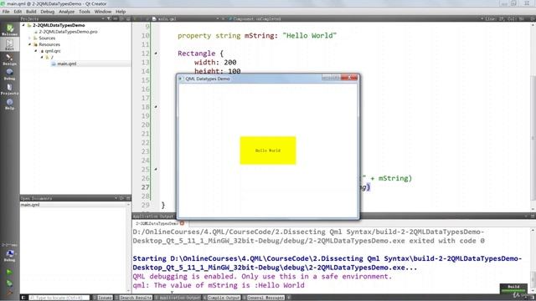
Task: Close the Projects side panel
Action: point(128,18)
